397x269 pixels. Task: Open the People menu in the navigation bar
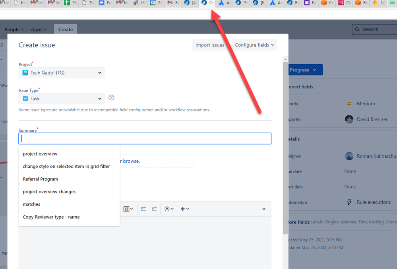14,30
